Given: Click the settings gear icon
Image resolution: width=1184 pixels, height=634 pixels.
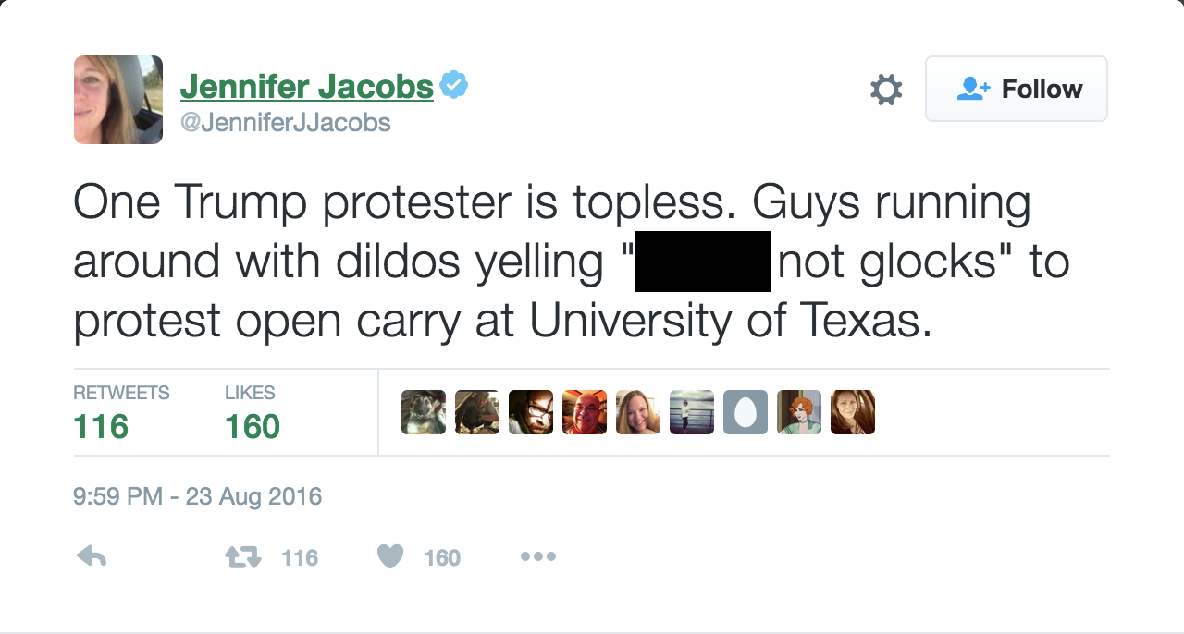Looking at the screenshot, I should click(x=885, y=90).
